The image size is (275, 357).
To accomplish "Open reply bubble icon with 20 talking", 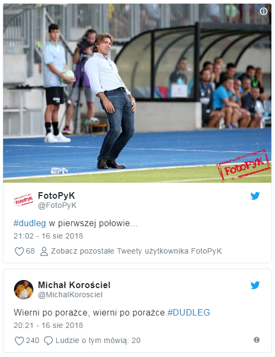I will (x=48, y=341).
